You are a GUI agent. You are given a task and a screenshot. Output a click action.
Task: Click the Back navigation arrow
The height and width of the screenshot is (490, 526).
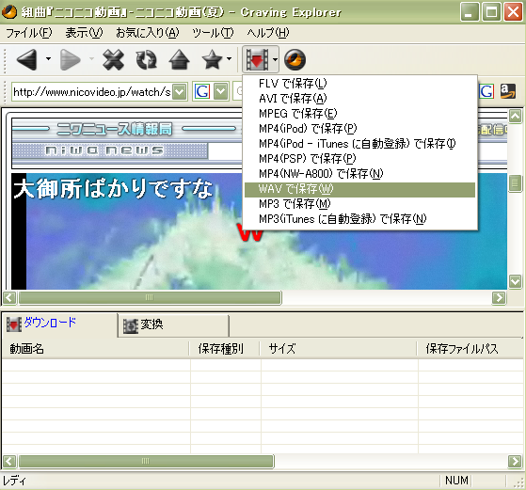point(27,59)
